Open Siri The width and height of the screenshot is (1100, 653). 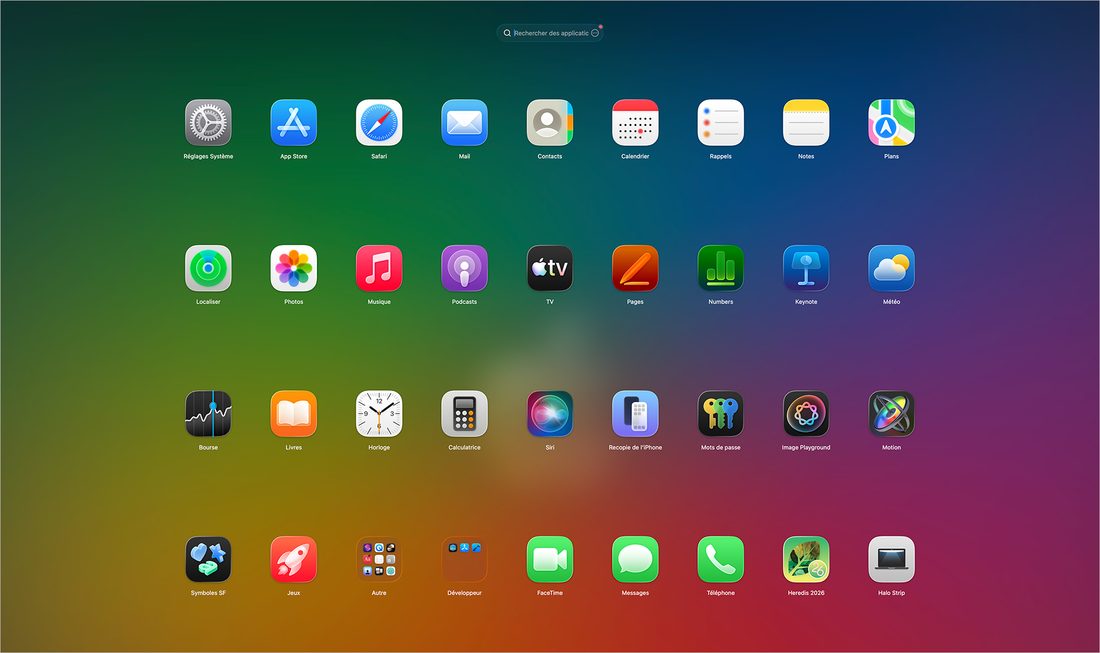pyautogui.click(x=549, y=414)
